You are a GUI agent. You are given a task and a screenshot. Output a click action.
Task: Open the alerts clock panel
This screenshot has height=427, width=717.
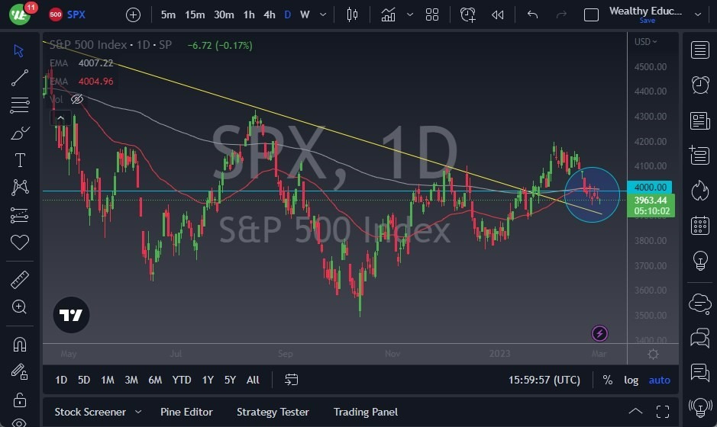699,85
